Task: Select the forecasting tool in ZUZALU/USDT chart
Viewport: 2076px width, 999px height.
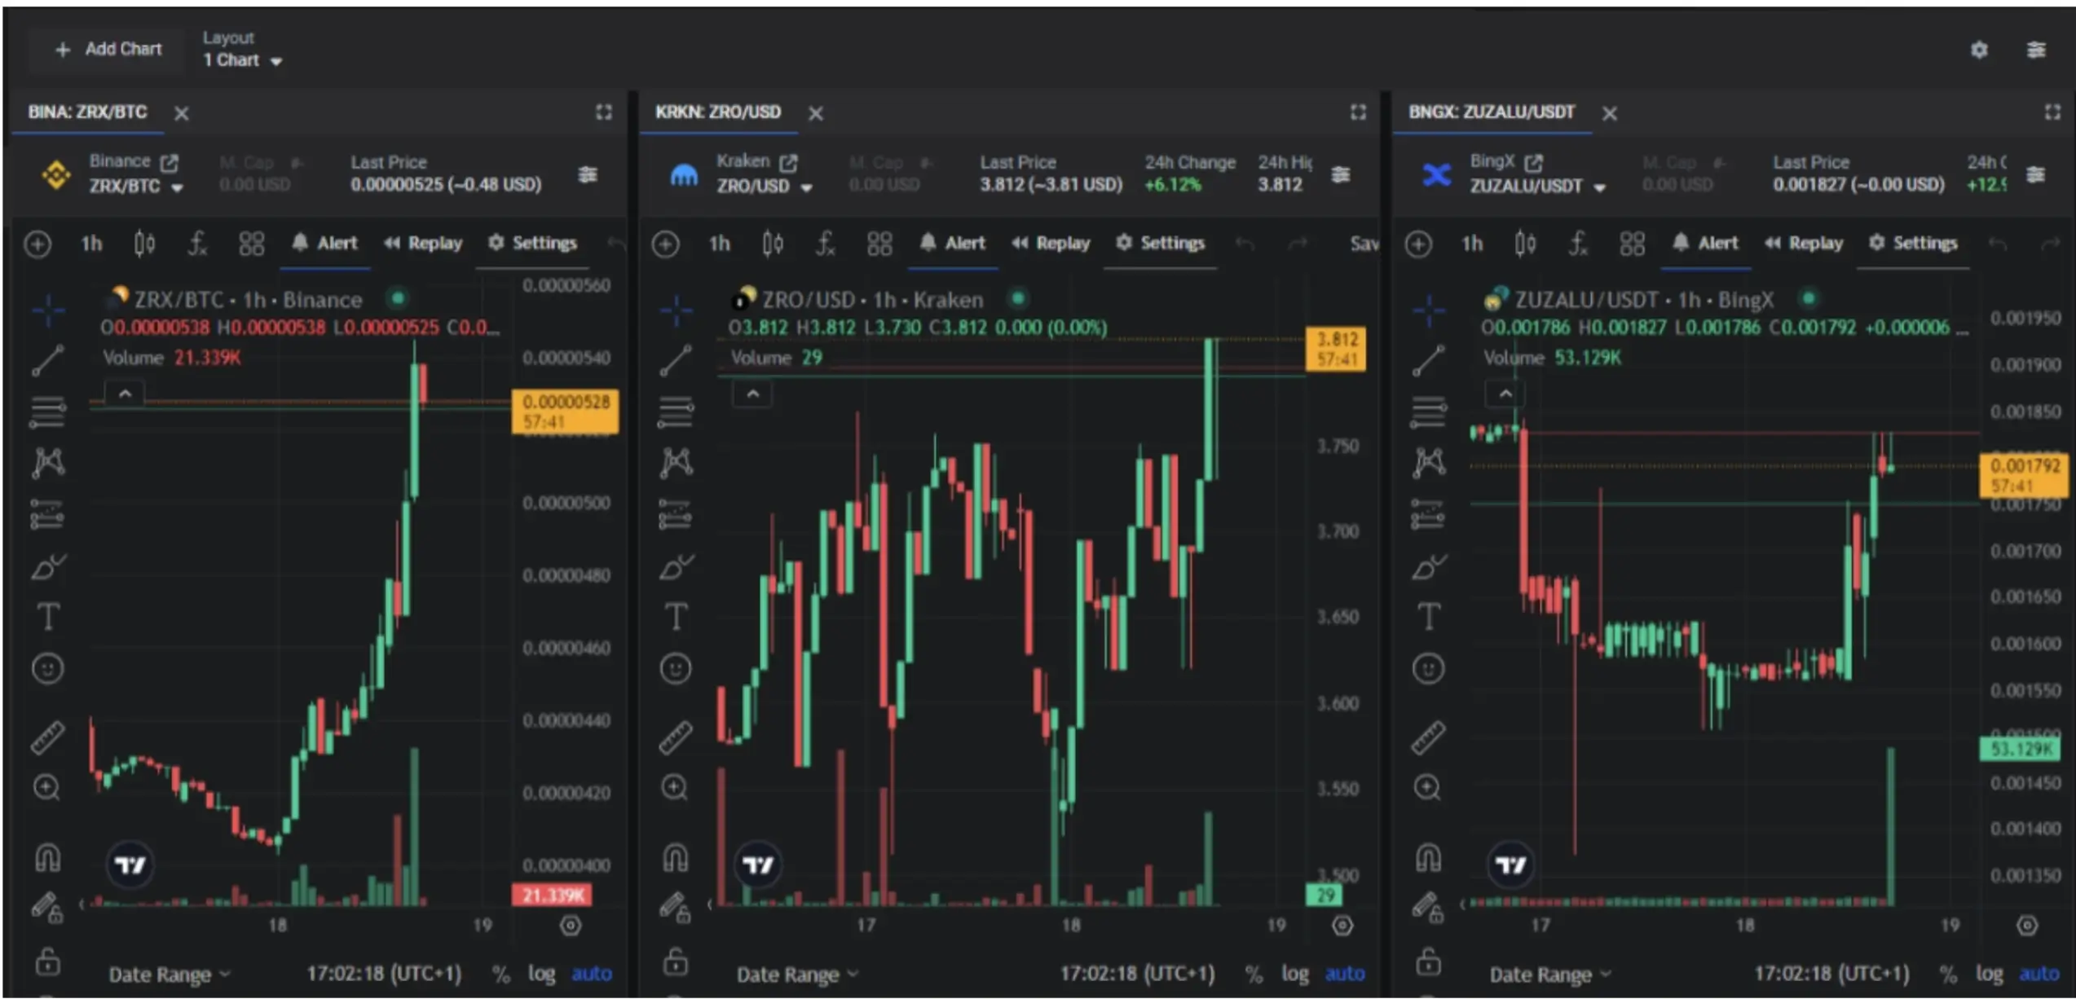Action: pyautogui.click(x=1428, y=515)
